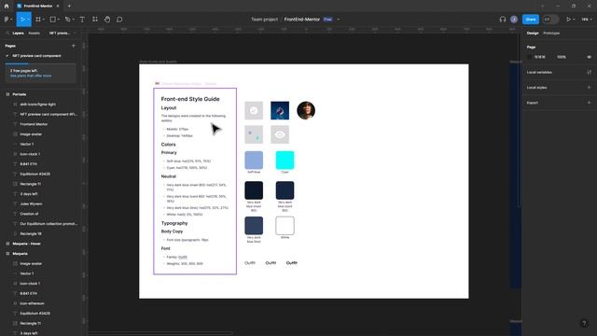This screenshot has height=336, width=597.
Task: Click the frame icon of the Portada layer
Action: 7,94
